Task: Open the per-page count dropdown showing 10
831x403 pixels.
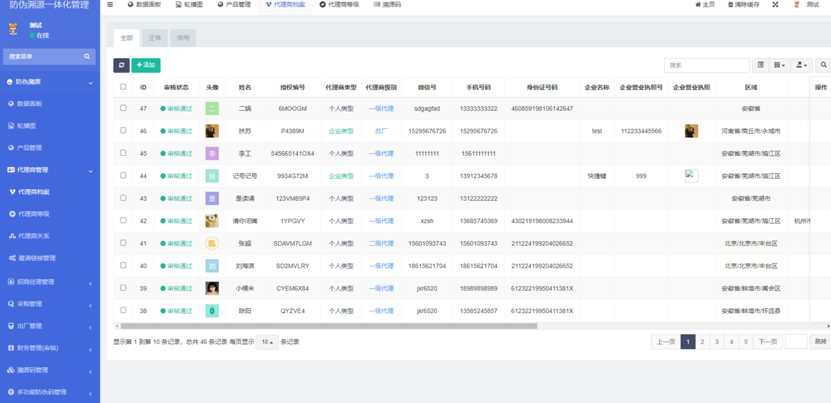Action: click(267, 341)
